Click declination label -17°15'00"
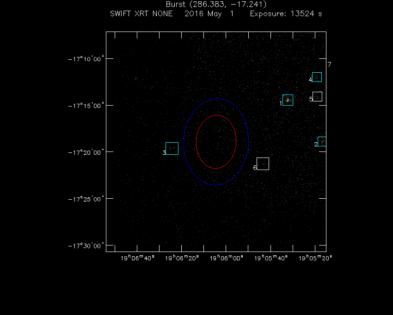 coord(86,106)
